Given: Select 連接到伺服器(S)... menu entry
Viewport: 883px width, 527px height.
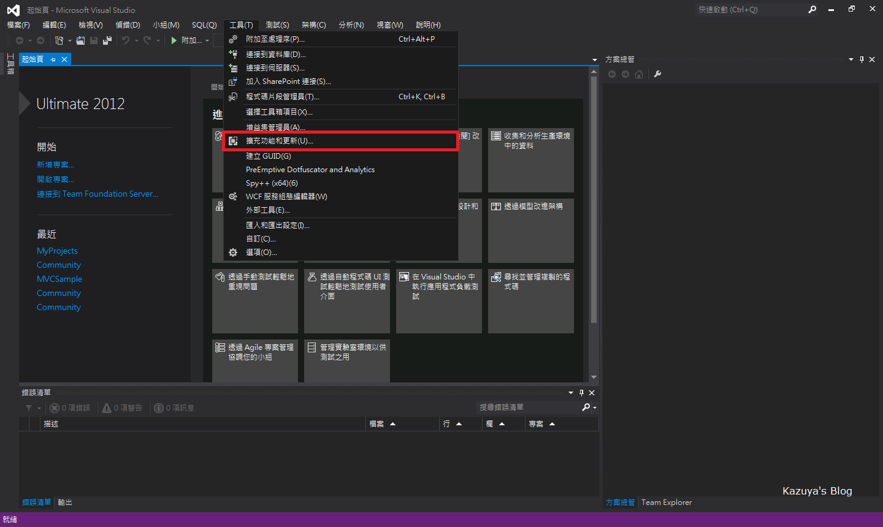Looking at the screenshot, I should point(341,68).
